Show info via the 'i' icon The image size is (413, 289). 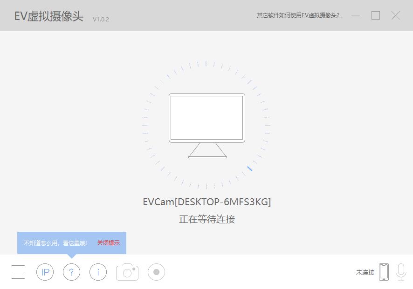pyautogui.click(x=98, y=272)
